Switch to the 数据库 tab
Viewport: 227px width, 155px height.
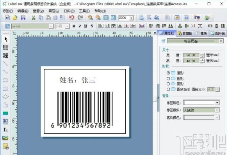[186, 34]
